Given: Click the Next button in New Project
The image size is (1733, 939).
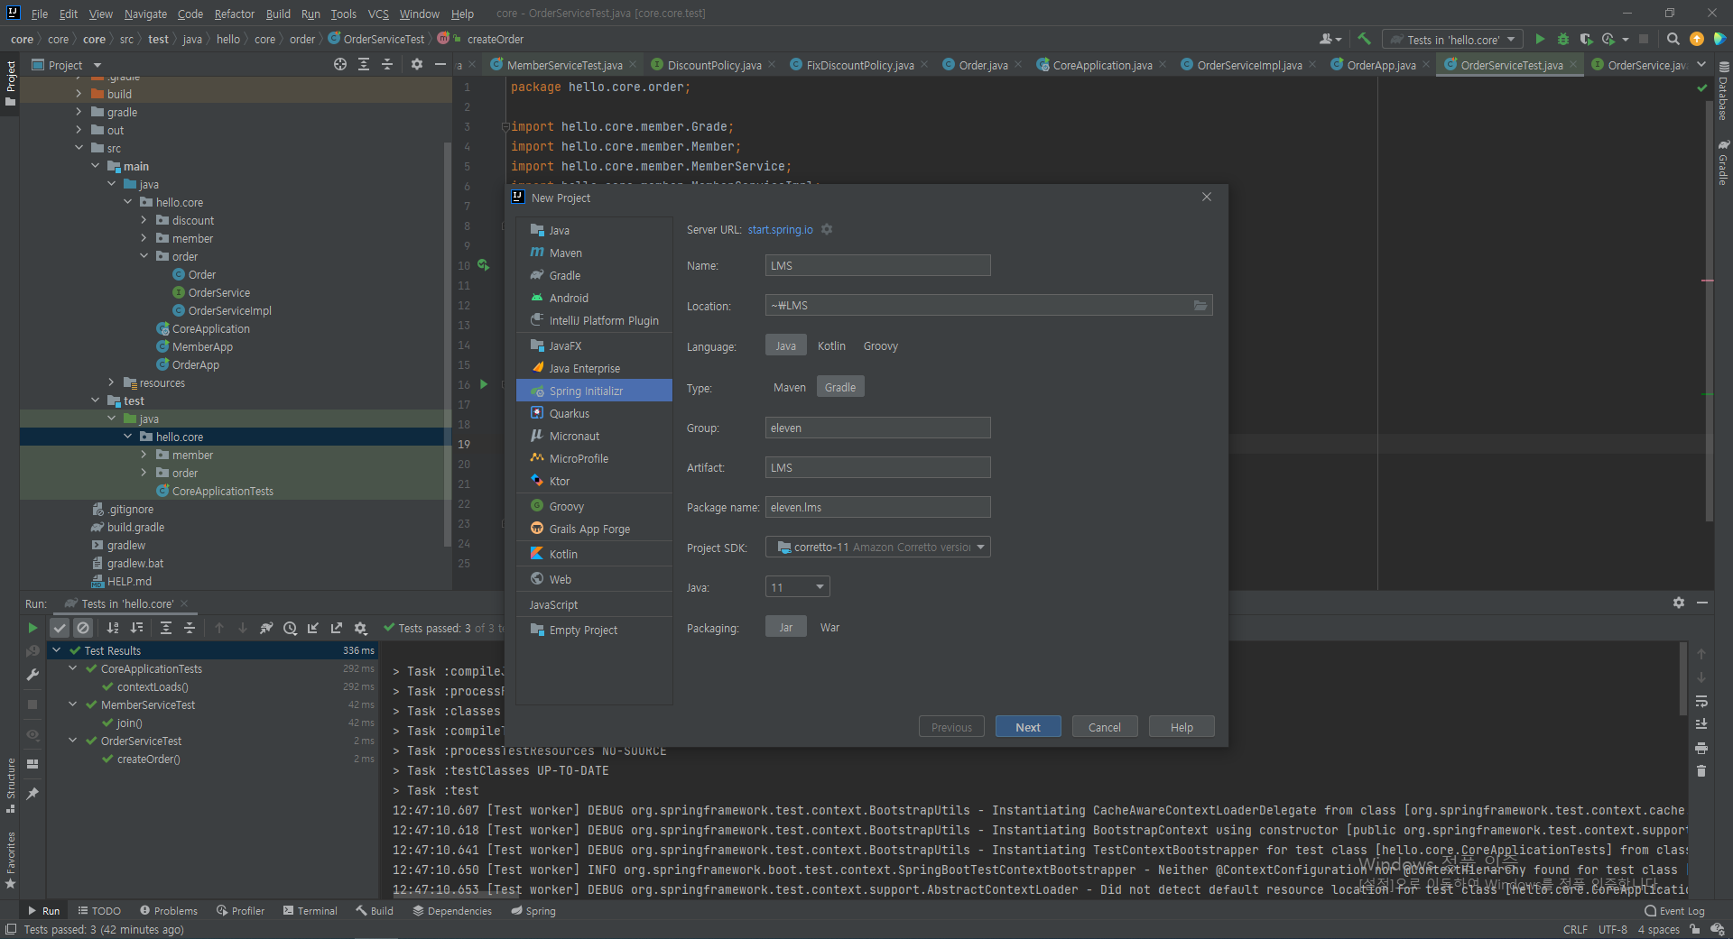Looking at the screenshot, I should tap(1028, 727).
